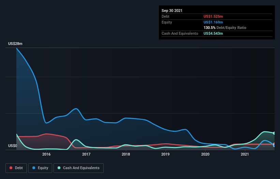Click the US$1.169m equity value
Image resolution: width=280 pixels, height=179 pixels.
coord(213,22)
